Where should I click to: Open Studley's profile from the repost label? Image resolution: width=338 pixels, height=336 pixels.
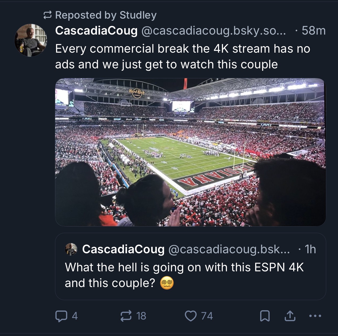138,15
